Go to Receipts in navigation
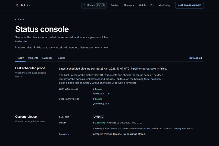 pos(129,5)
